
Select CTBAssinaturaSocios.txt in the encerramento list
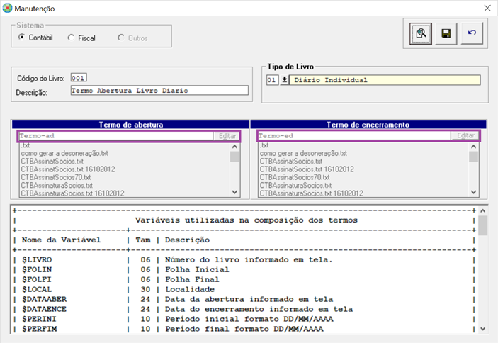click(x=295, y=185)
